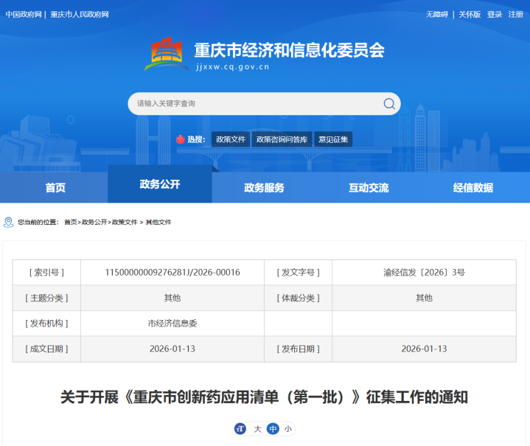Click the committee logo emblem
Image resolution: width=530 pixels, height=446 pixels.
pyautogui.click(x=167, y=54)
